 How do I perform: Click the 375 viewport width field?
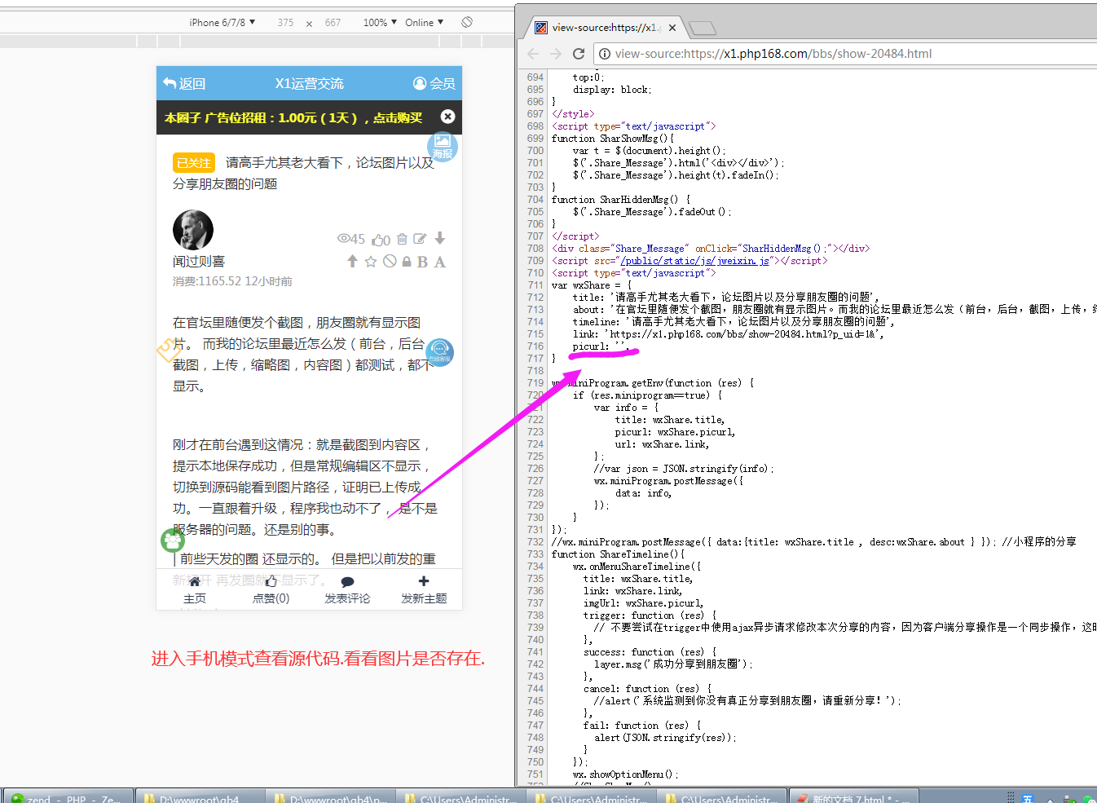point(285,23)
